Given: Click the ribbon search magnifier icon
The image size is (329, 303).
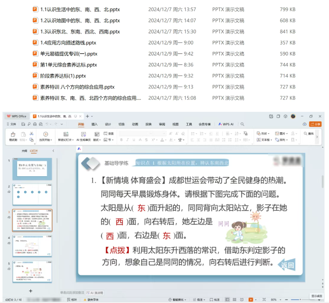Looking at the screenshot, I should click(242, 124).
